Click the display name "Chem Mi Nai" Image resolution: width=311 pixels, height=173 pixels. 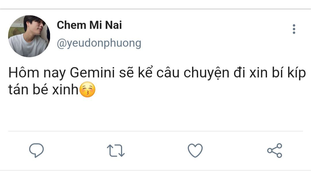89,25
